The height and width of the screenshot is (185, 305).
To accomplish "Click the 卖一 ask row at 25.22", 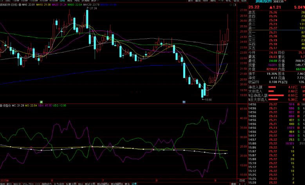I will pos(276,28).
